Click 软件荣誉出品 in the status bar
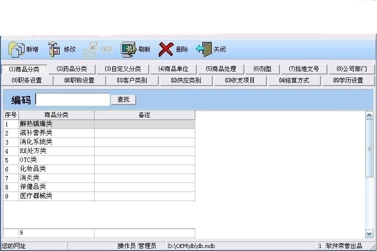The image size is (377, 251). [x=344, y=246]
